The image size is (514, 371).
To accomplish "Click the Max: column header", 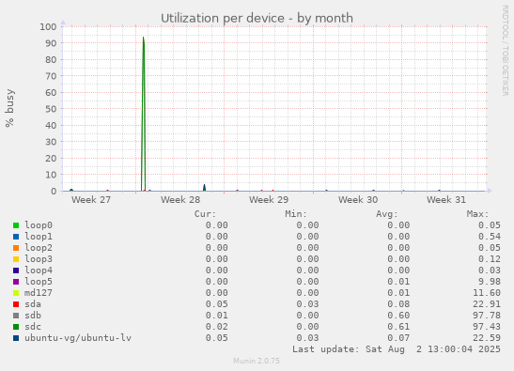I will click(477, 214).
